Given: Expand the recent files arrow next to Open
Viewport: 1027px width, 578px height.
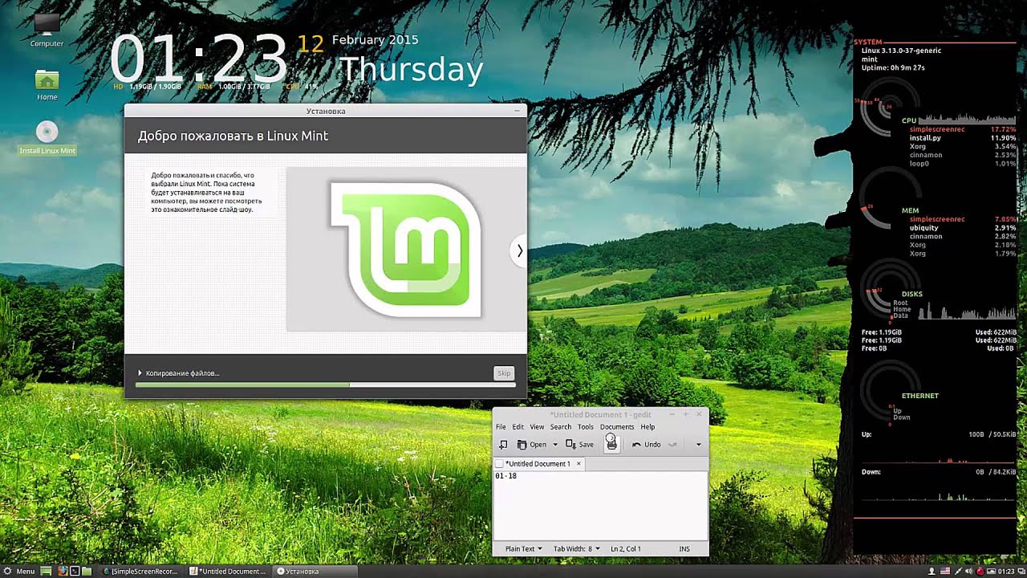Looking at the screenshot, I should 555,445.
